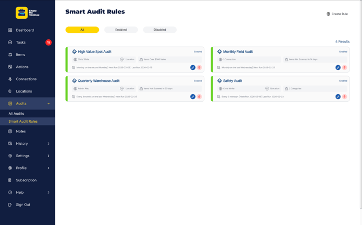Click the Help question mark icon

tap(10, 192)
